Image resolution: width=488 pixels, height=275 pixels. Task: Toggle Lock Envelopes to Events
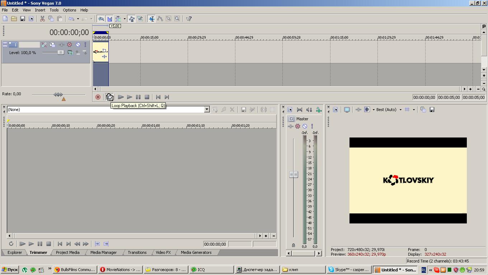(x=131, y=19)
